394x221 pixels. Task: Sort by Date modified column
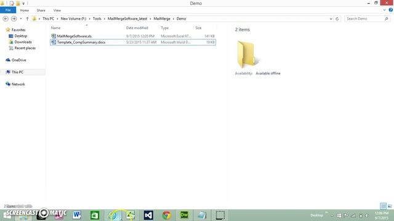[137, 28]
